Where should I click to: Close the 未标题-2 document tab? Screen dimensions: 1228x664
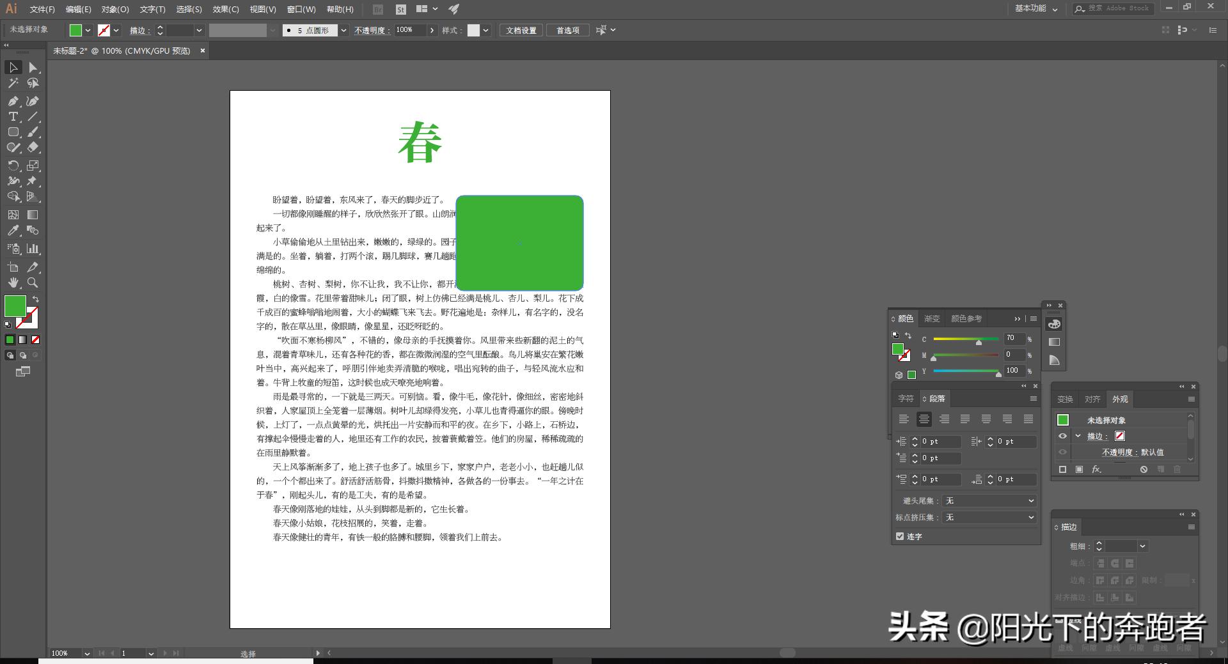(x=203, y=50)
